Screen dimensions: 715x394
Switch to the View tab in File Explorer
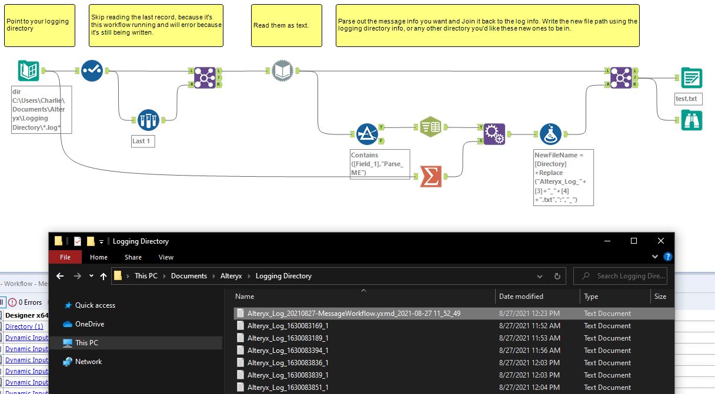tap(166, 257)
